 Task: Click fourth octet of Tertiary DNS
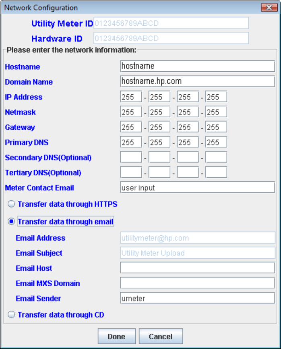[216, 172]
